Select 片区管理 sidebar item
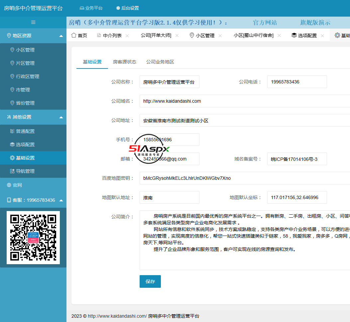Viewport: 350px width, 322px height. [25, 63]
